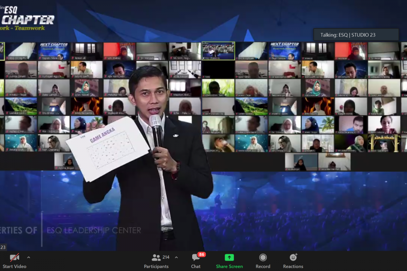Screen dimensions: 407x271
Task: Open the Reactions menu
Action: pos(293,260)
